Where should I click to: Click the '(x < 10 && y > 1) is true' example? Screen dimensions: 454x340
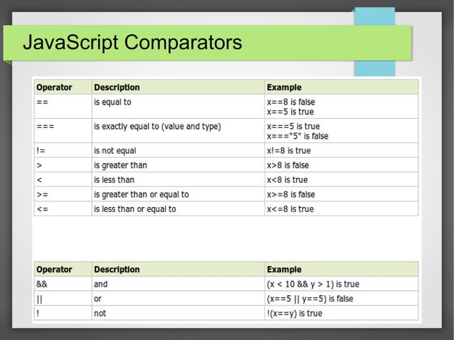coord(312,285)
